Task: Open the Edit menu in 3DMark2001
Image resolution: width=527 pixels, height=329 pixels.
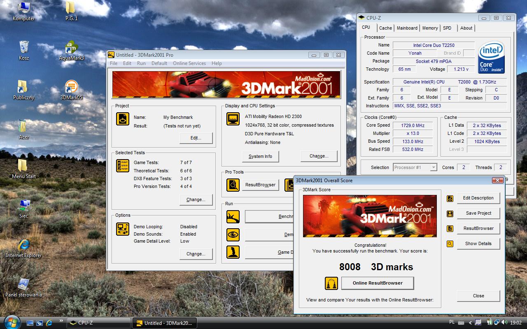Action: coord(127,63)
